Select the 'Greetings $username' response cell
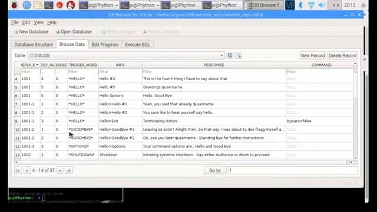This screenshot has width=377, height=212. tap(214, 87)
